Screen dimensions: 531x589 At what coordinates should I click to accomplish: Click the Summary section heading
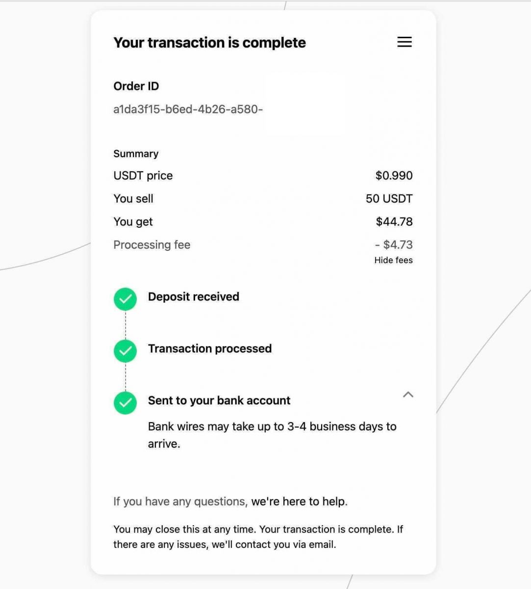tap(136, 153)
